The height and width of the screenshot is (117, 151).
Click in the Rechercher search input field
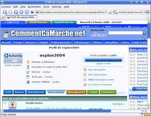pos(126,33)
